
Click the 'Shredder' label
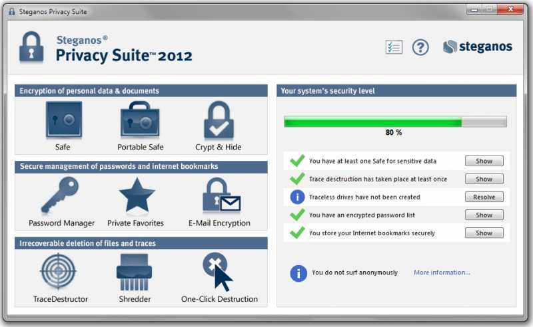click(135, 299)
